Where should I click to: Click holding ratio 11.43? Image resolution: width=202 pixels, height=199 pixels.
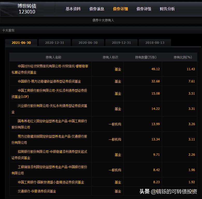[x=191, y=69]
